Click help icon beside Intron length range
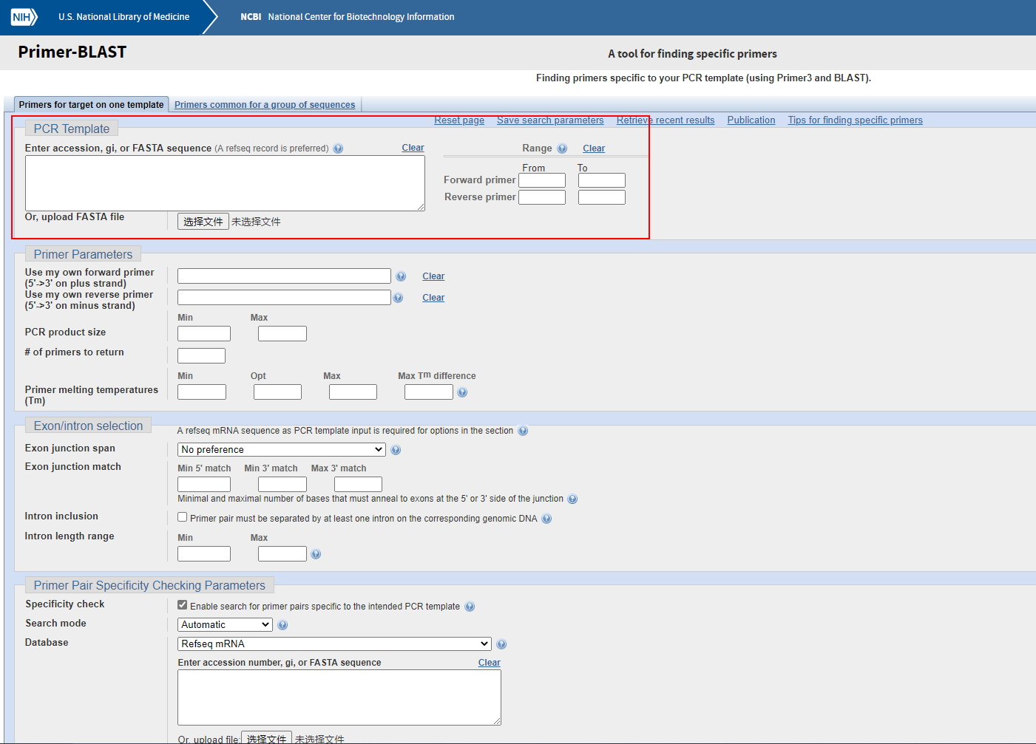 pos(316,554)
